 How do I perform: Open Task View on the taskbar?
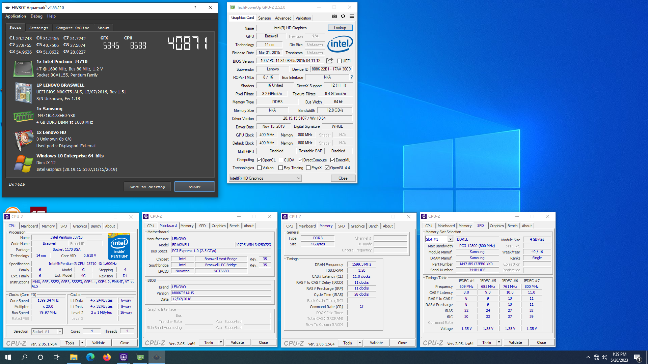pyautogui.click(x=57, y=357)
